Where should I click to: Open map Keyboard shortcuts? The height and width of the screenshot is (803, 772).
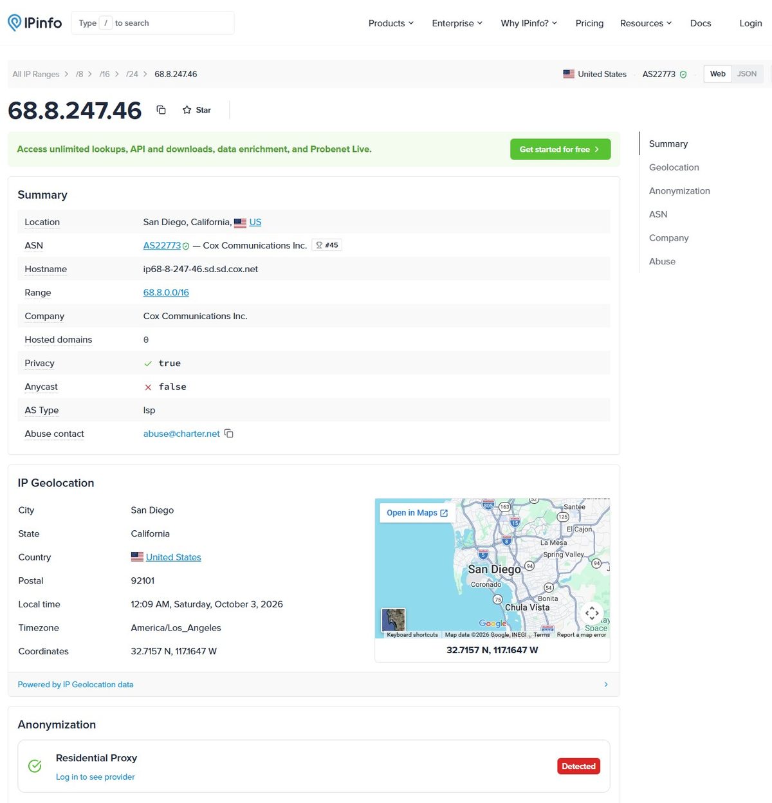[412, 635]
